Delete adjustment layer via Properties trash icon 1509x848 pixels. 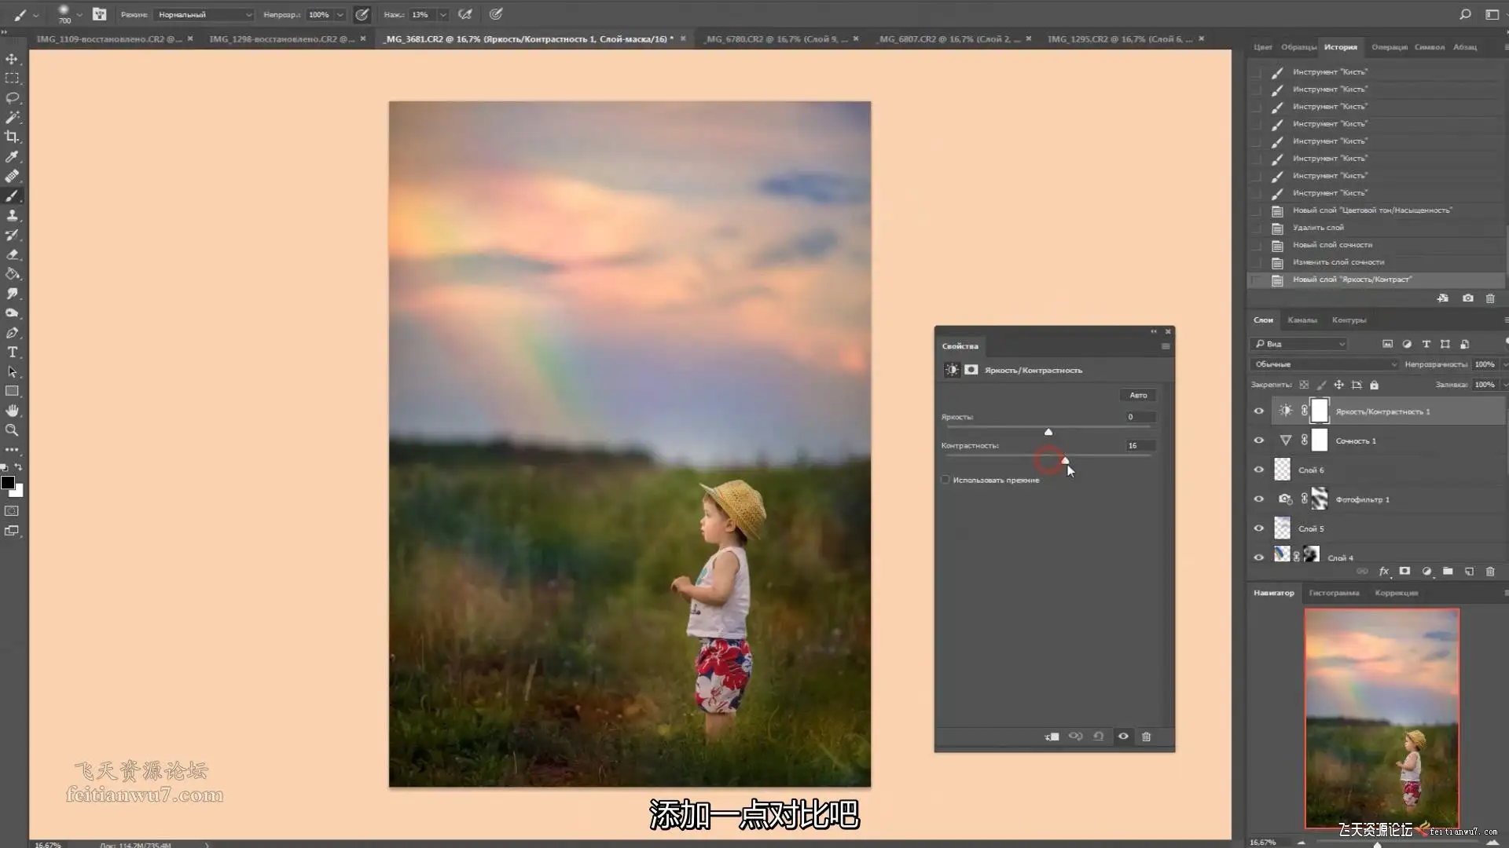coord(1146,737)
